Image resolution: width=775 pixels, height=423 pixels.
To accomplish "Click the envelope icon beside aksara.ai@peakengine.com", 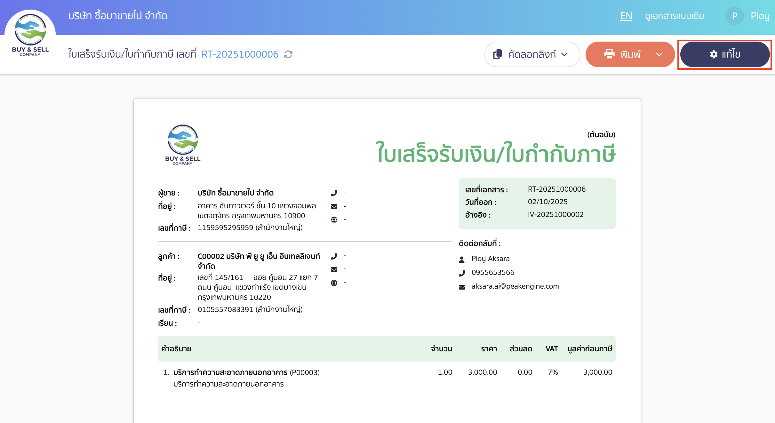I will click(x=461, y=286).
